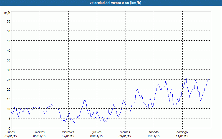Select the miércoles 07/01/15 date label
The height and width of the screenshot is (139, 222).
[x=68, y=134]
